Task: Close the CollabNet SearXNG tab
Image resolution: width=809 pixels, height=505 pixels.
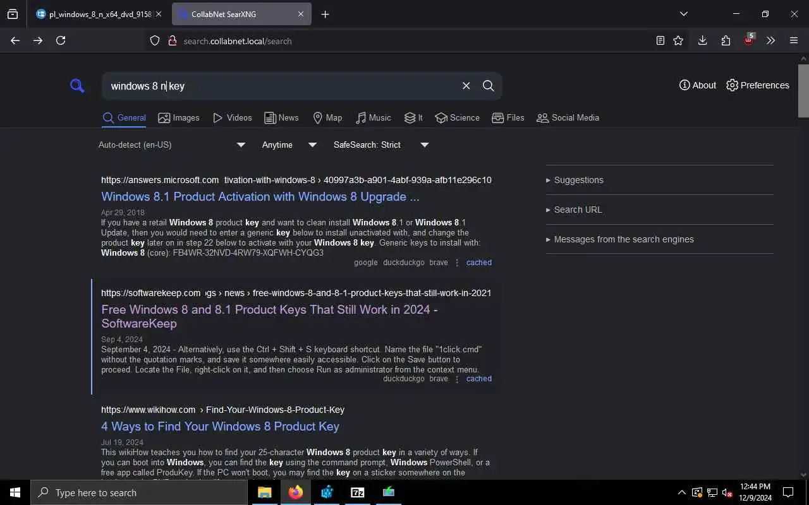Action: [x=301, y=14]
